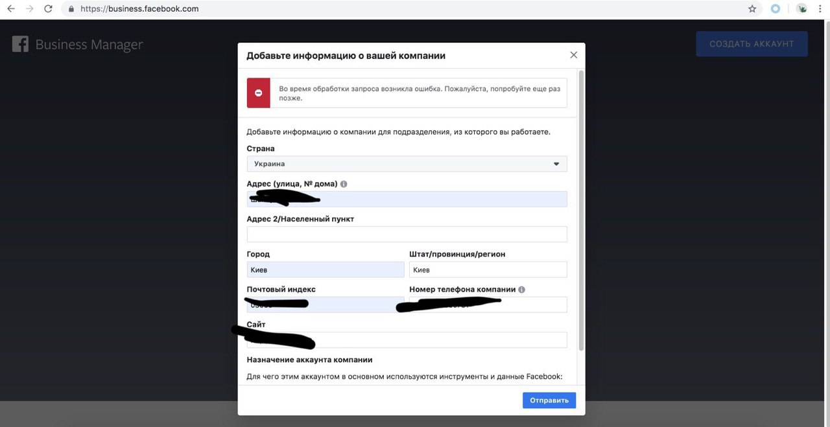Click the Штат/провинция/регион field
This screenshot has width=830, height=427.
click(488, 270)
